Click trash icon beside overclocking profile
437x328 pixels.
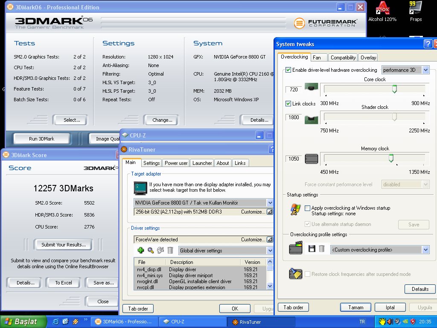pyautogui.click(x=322, y=249)
